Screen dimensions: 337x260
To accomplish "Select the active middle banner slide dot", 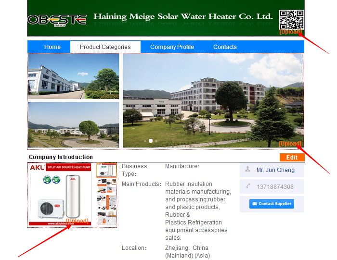I will (x=151, y=141).
